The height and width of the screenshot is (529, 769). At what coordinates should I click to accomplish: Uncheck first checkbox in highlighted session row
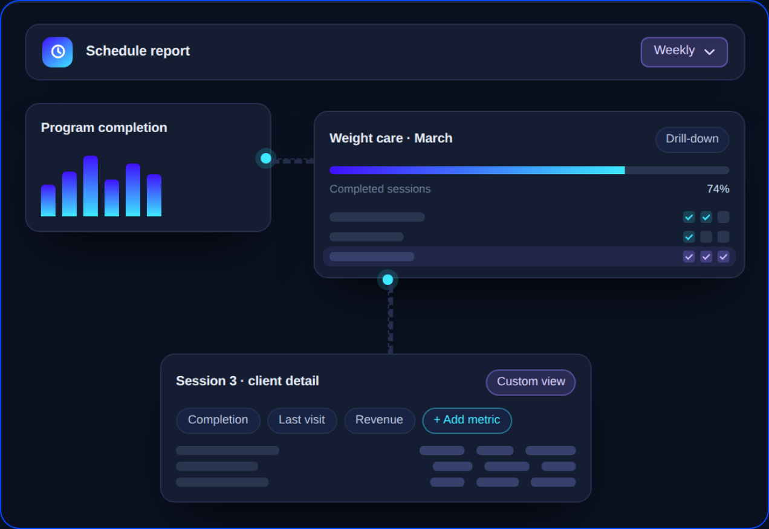click(x=689, y=257)
